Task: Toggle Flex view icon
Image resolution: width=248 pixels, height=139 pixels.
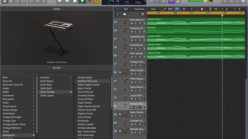Action: pyautogui.click(x=170, y=9)
